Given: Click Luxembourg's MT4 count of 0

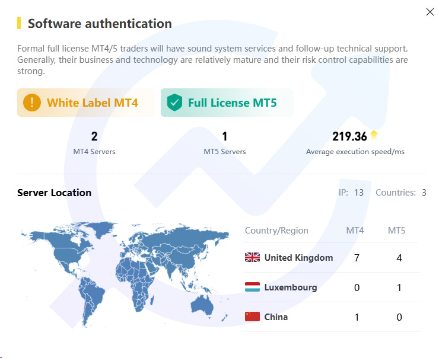Looking at the screenshot, I should [357, 287].
